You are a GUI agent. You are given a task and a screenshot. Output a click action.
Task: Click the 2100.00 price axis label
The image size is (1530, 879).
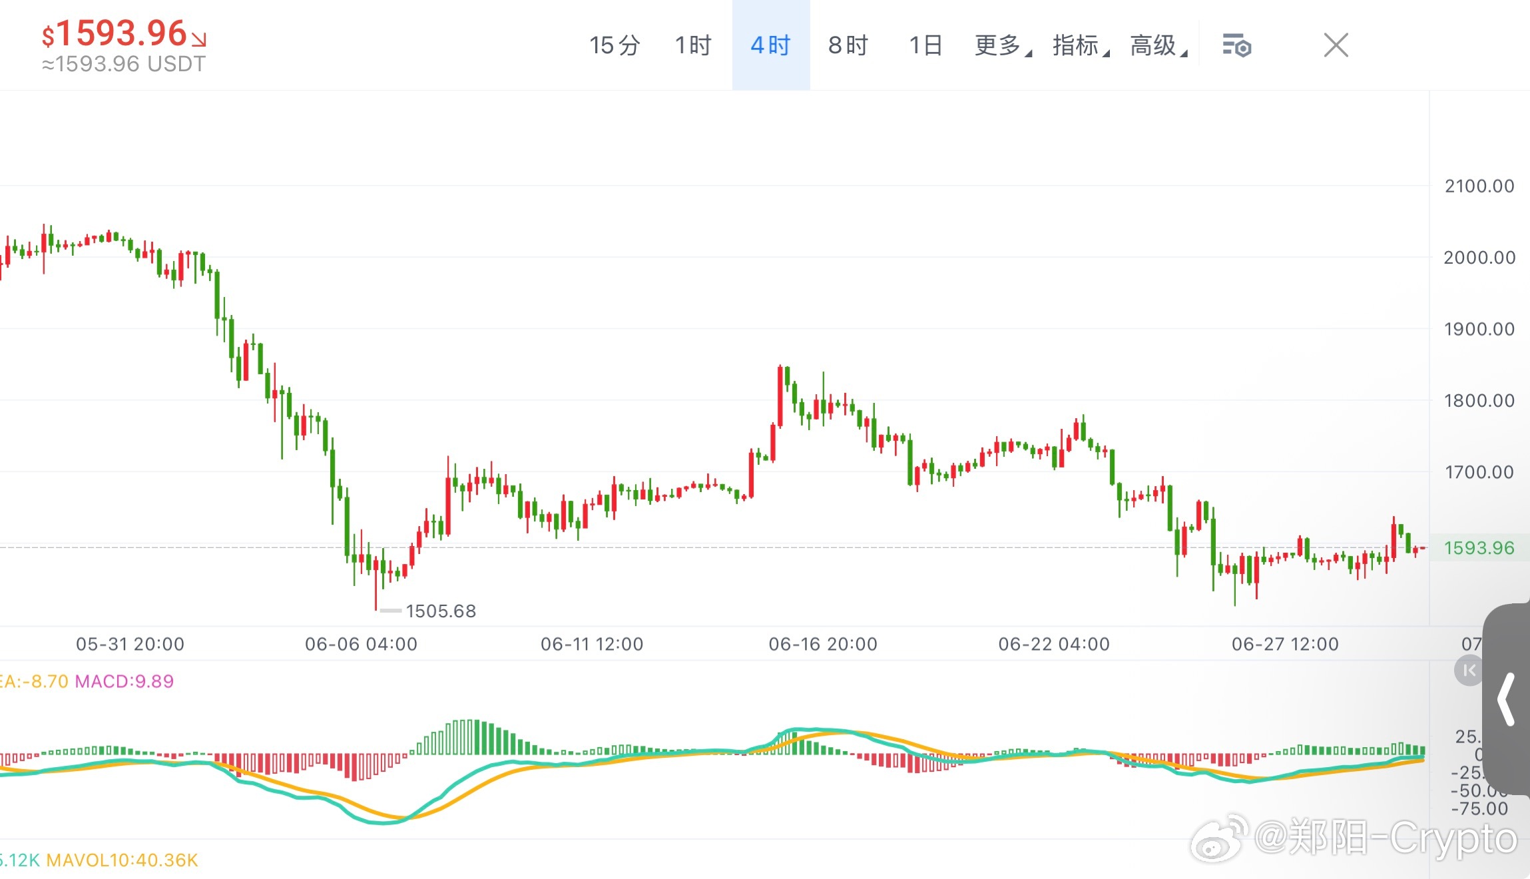tap(1479, 186)
